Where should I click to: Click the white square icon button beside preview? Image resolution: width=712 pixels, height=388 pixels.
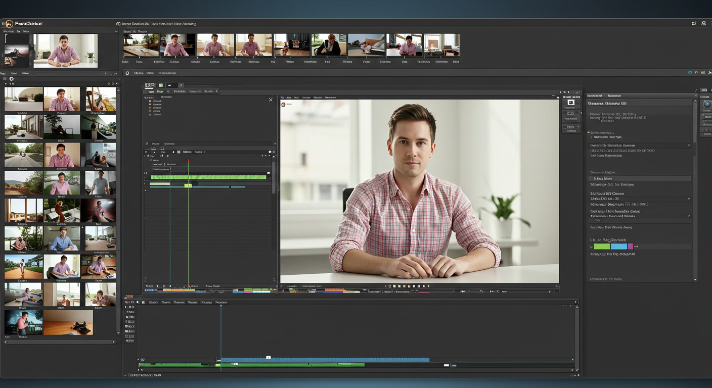coord(571,103)
